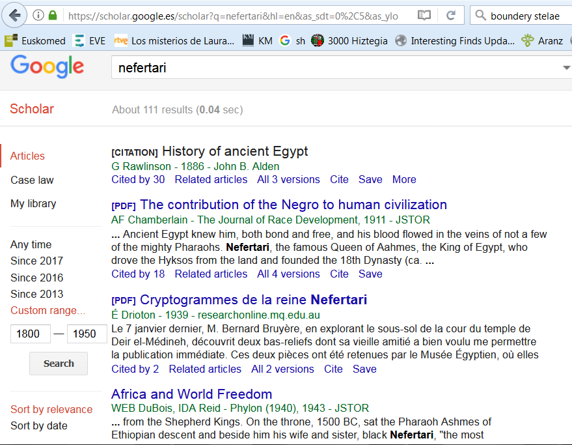Open My library
The height and width of the screenshot is (445, 572).
tap(33, 203)
